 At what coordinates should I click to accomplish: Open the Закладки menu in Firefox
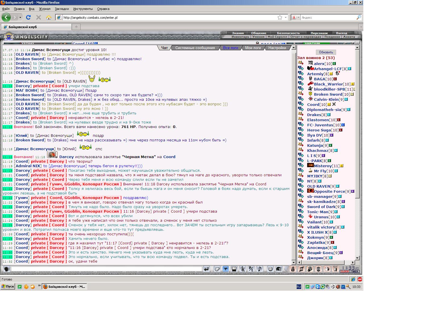tap(62, 9)
